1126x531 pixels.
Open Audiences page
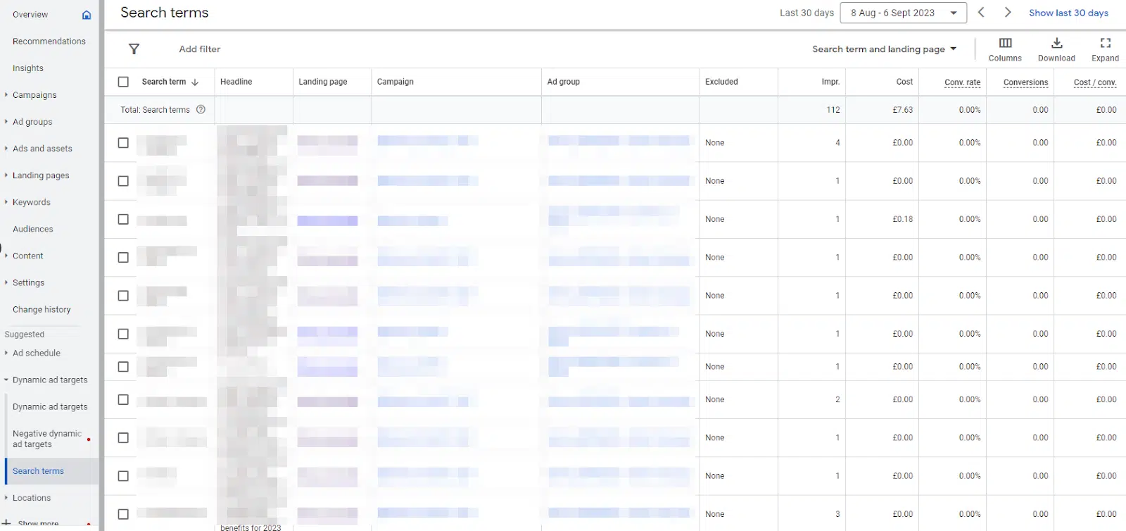(33, 229)
